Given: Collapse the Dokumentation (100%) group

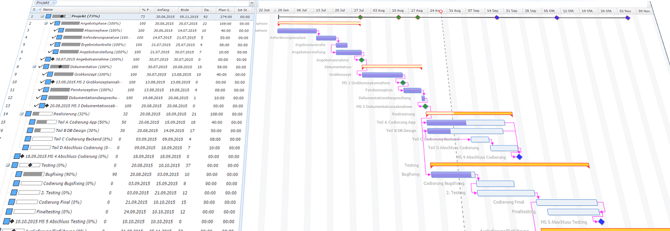Looking at the screenshot, I should point(34,66).
